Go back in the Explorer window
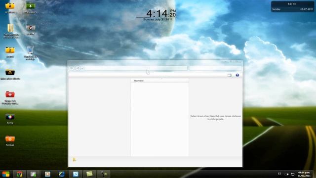The width and height of the screenshot is (316, 178). [71, 68]
